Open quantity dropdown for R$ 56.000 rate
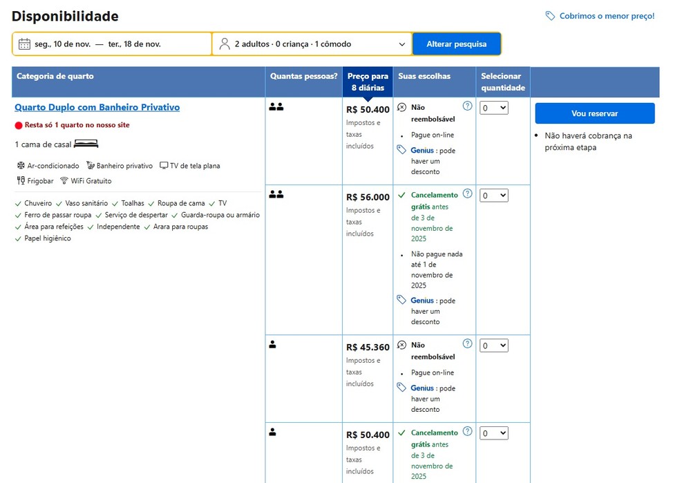This screenshot has width=680, height=483. [494, 196]
